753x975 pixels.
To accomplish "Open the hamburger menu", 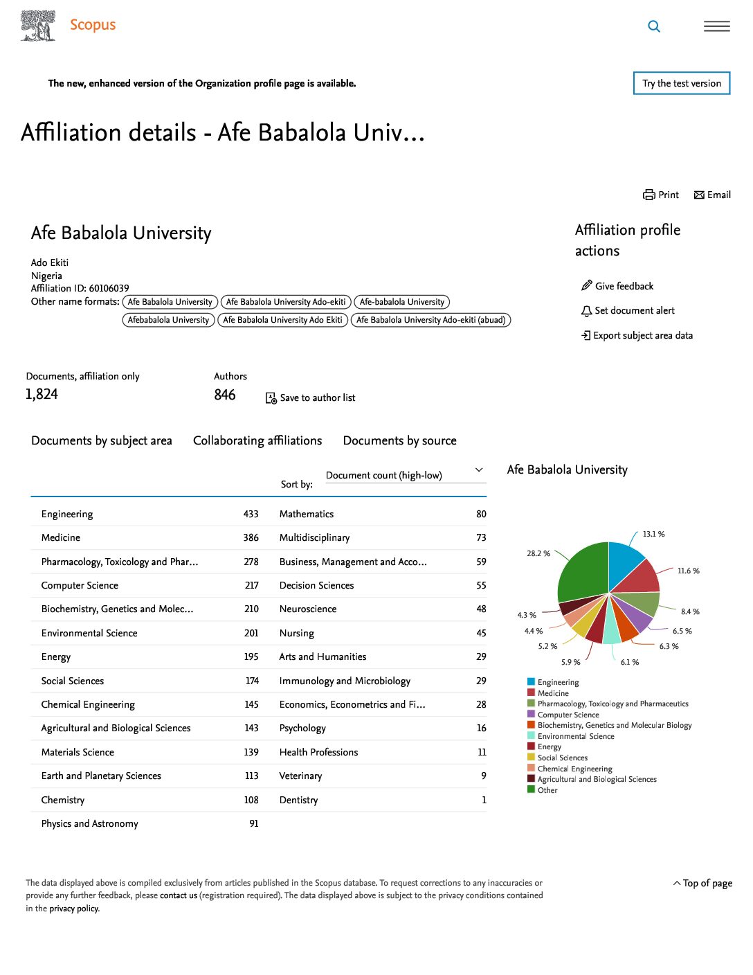I will pos(716,26).
